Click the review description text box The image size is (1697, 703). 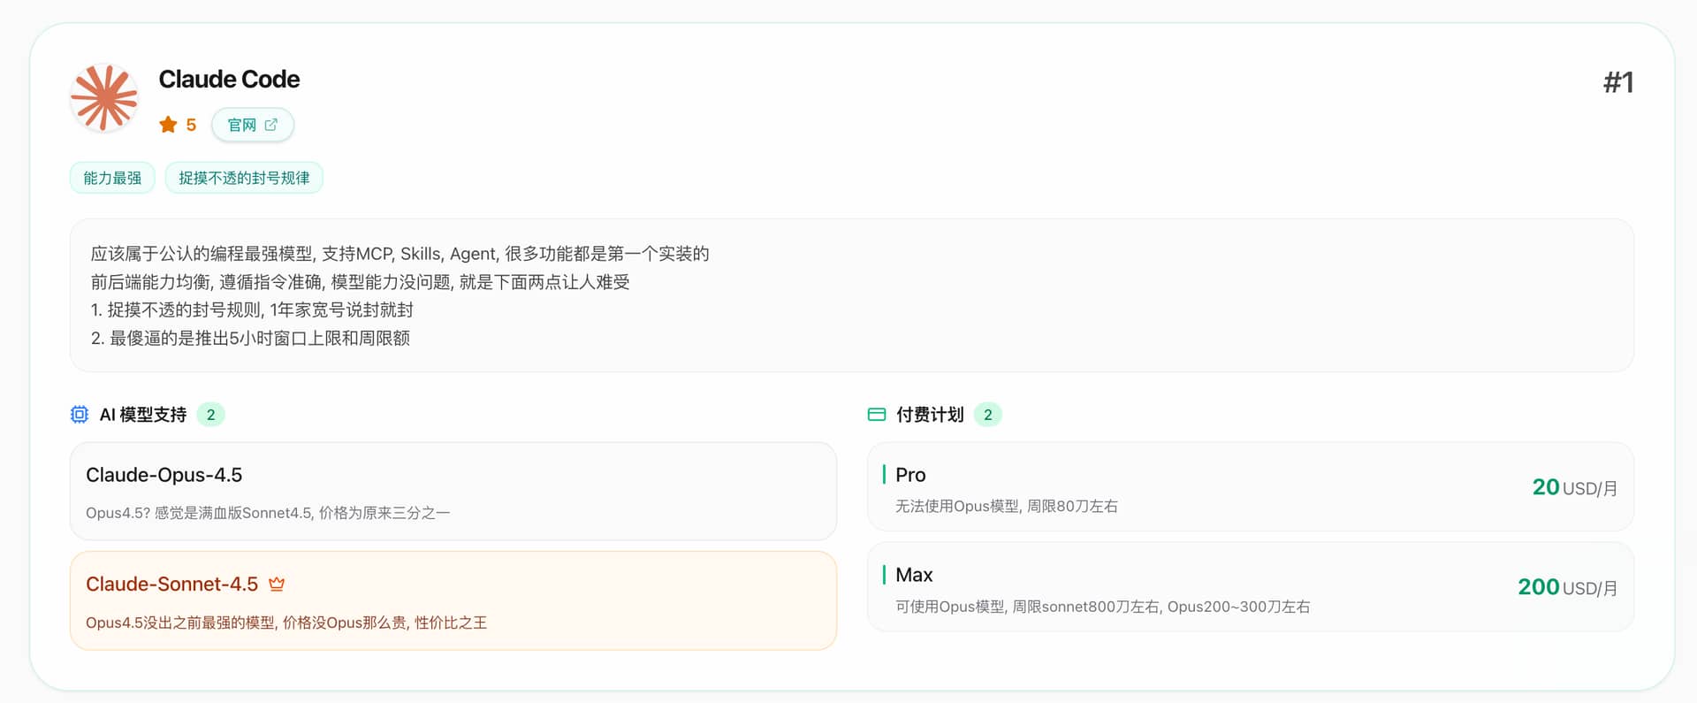pos(851,295)
